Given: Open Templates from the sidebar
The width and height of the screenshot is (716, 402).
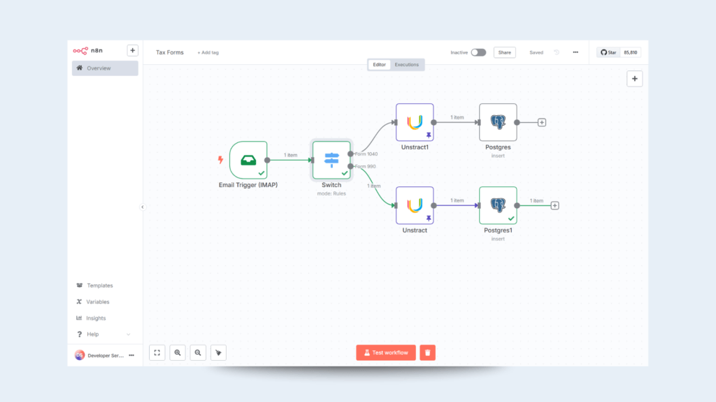Looking at the screenshot, I should 99,285.
